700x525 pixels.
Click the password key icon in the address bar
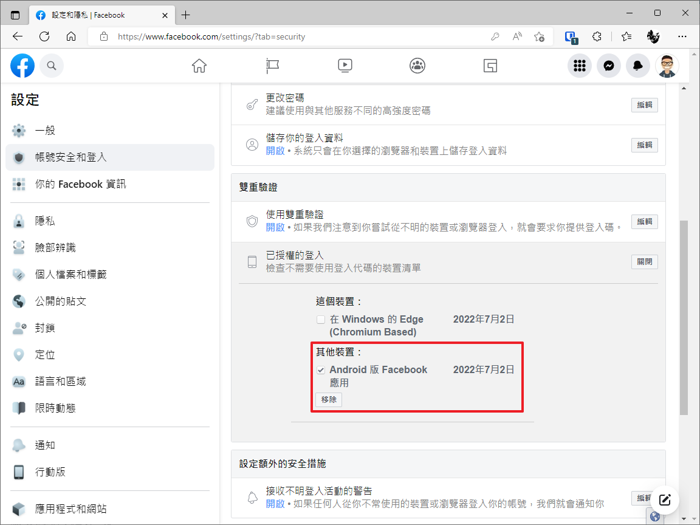coord(495,36)
